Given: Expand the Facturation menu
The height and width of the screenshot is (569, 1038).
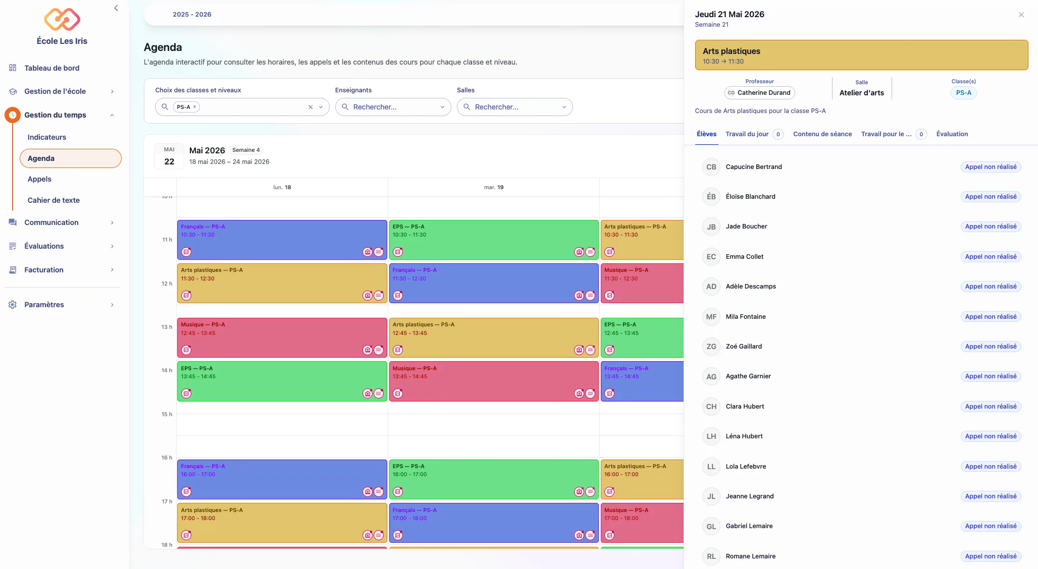Looking at the screenshot, I should [x=112, y=270].
